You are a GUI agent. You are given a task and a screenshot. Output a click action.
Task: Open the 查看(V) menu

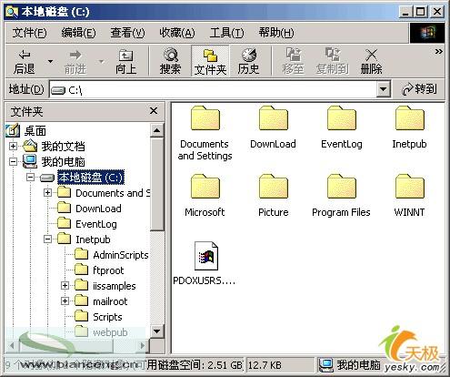pyautogui.click(x=127, y=33)
